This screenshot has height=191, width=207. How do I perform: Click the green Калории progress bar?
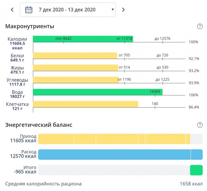pyautogui.click(x=83, y=39)
